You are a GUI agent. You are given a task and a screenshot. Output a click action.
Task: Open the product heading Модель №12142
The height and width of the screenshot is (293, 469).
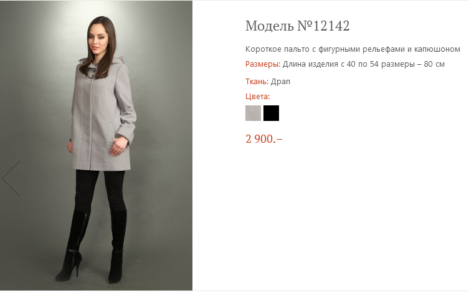pos(297,26)
